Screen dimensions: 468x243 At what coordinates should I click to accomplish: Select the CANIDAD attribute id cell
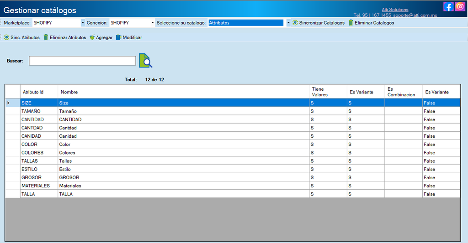pos(39,136)
